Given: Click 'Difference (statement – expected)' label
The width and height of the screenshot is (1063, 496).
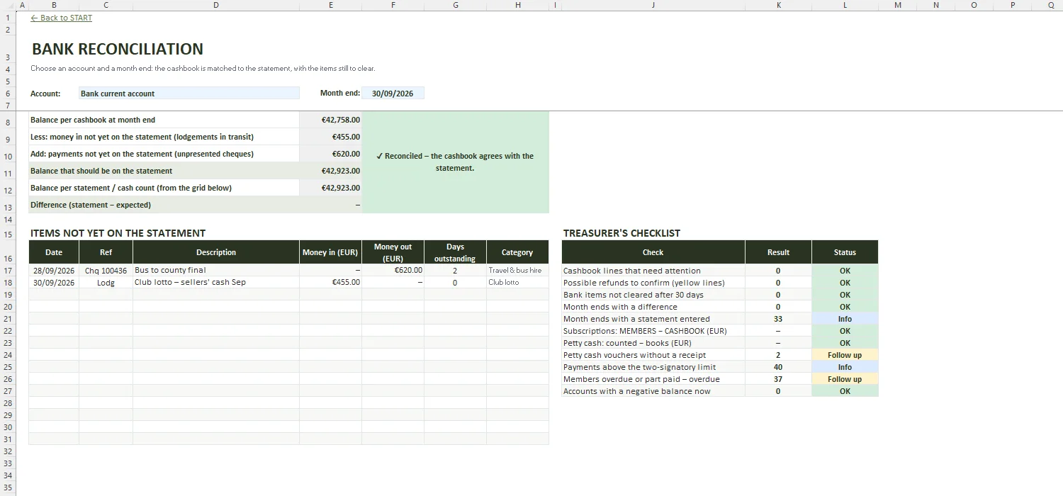Looking at the screenshot, I should click(x=91, y=205).
